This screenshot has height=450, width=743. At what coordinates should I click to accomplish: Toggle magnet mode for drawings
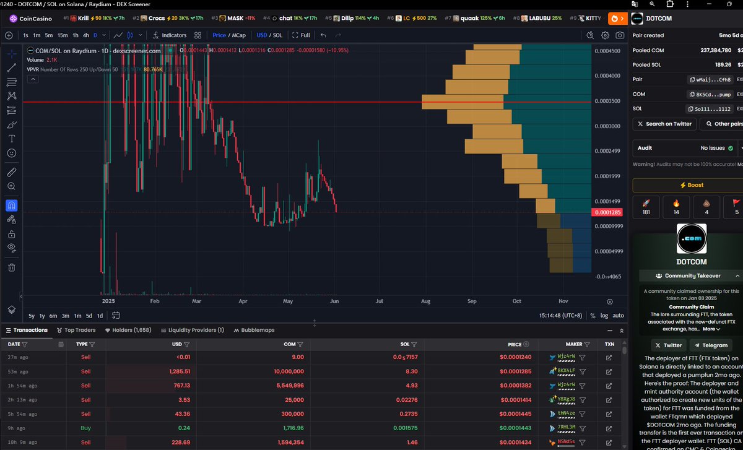click(x=11, y=205)
